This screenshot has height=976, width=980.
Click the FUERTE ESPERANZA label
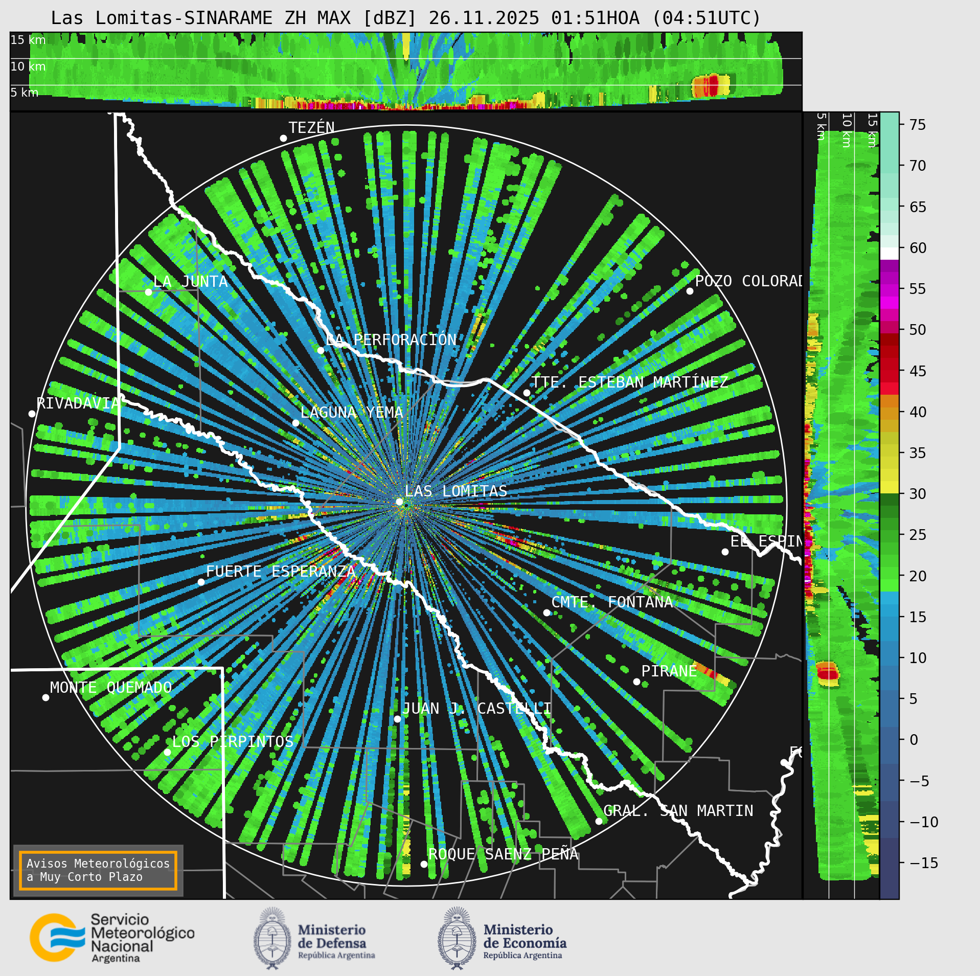tap(280, 572)
